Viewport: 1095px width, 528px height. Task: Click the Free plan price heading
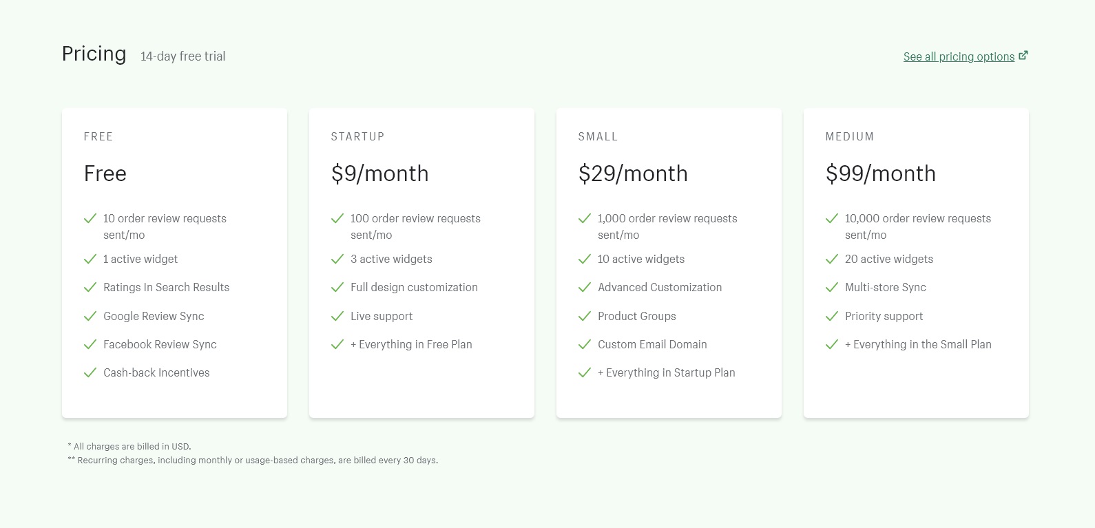pyautogui.click(x=105, y=173)
